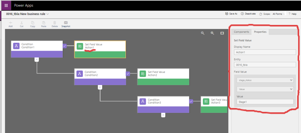Viewport: 301px width, 133px height.
Task: Click the fit to canvas icon
Action: (222, 33)
